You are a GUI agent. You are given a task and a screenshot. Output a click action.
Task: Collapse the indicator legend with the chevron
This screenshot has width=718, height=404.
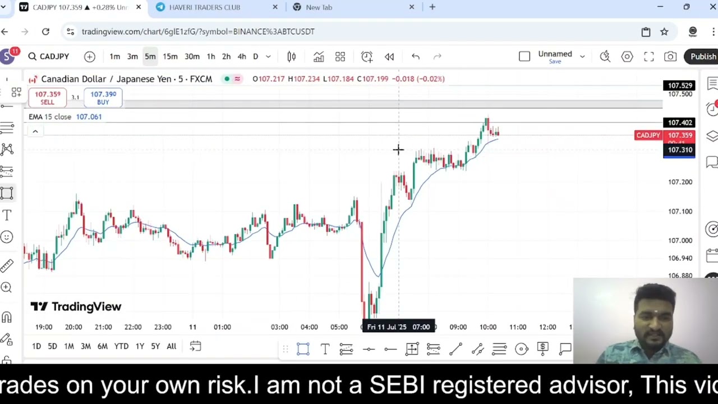tap(35, 131)
